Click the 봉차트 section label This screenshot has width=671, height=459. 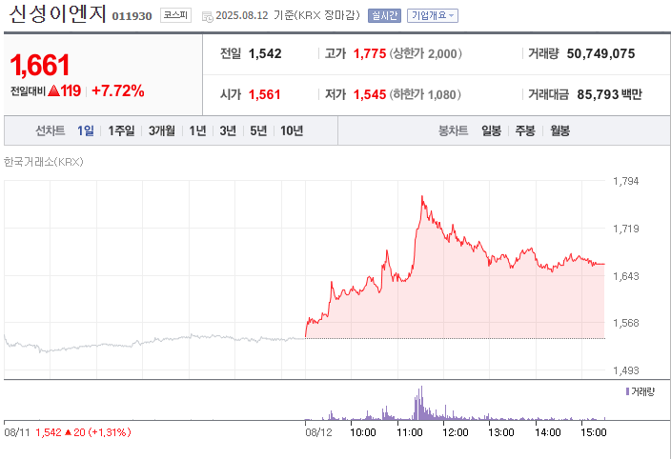[x=453, y=130]
